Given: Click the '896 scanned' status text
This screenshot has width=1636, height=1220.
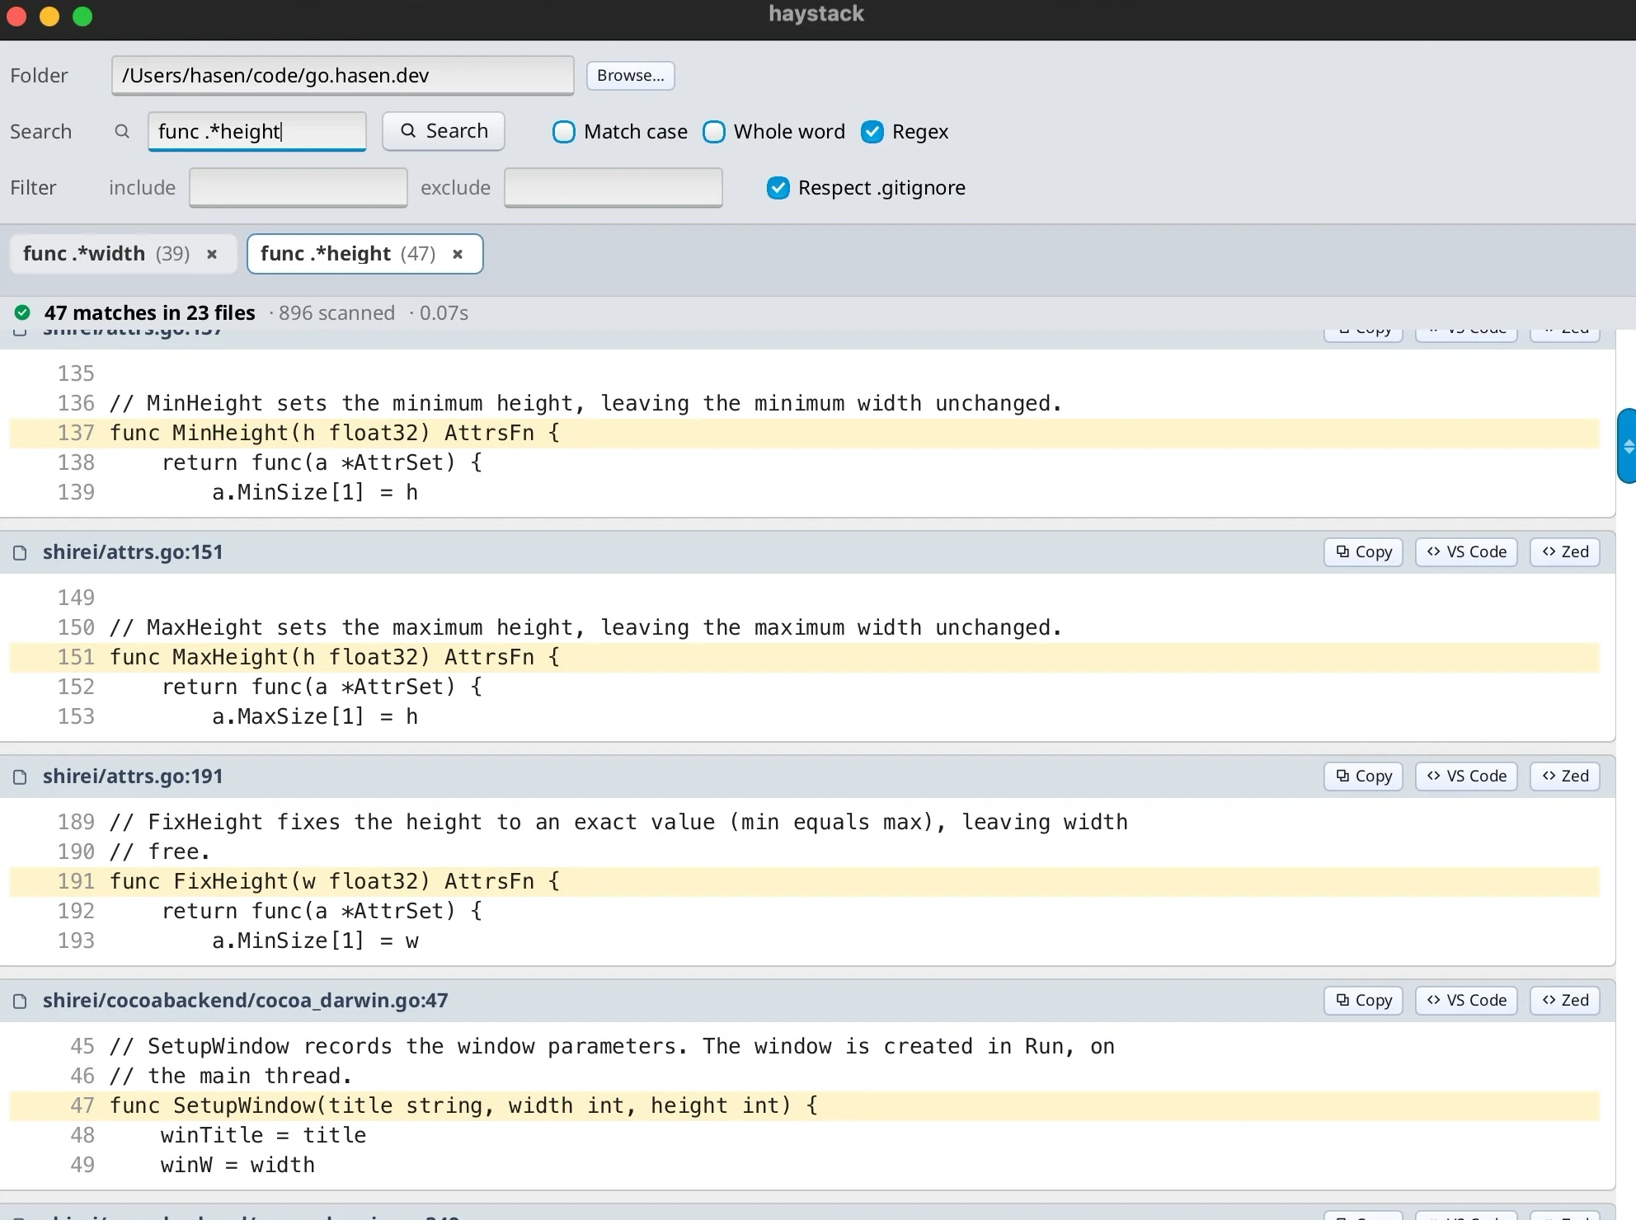Looking at the screenshot, I should tap(336, 313).
